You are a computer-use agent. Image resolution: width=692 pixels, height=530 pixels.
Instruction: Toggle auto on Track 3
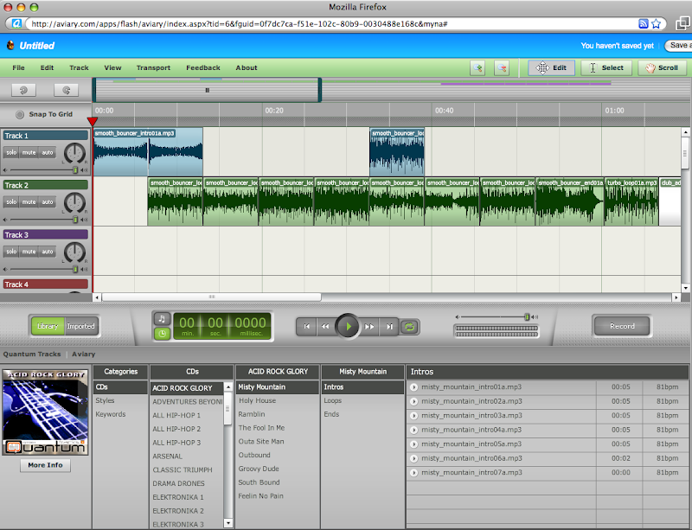pyautogui.click(x=48, y=252)
